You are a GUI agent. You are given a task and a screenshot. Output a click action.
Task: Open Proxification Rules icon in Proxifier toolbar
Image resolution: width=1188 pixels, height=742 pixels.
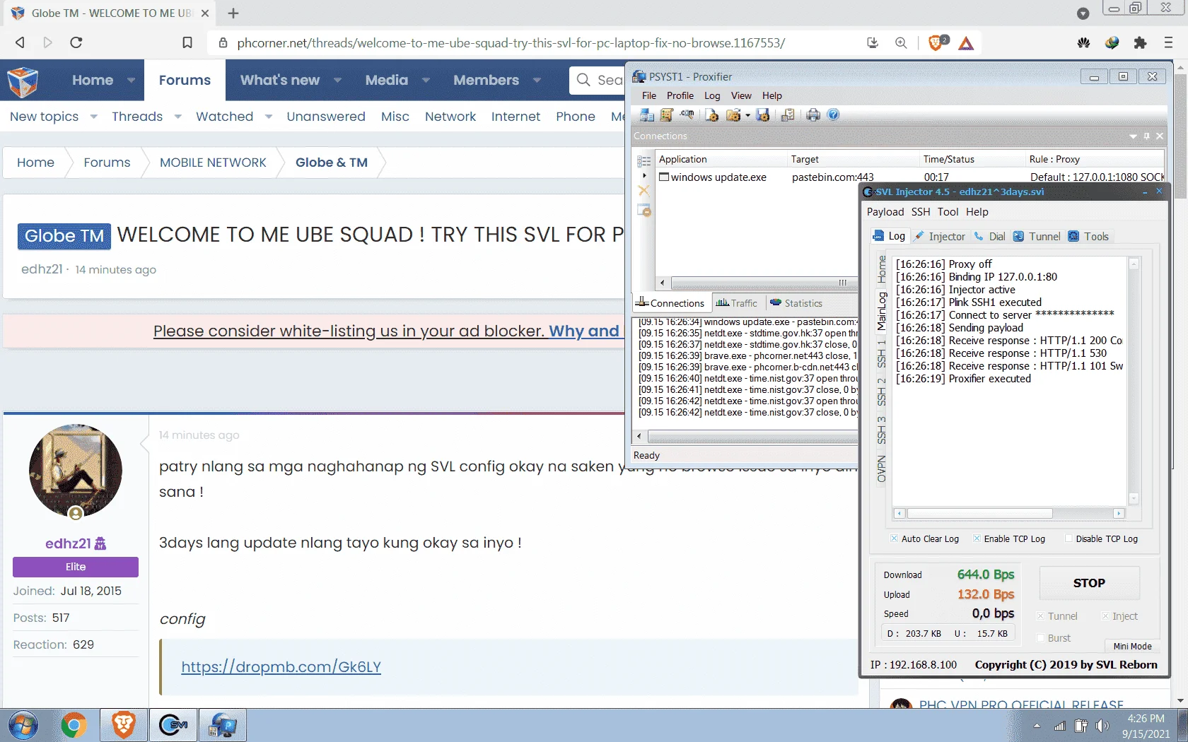point(666,115)
